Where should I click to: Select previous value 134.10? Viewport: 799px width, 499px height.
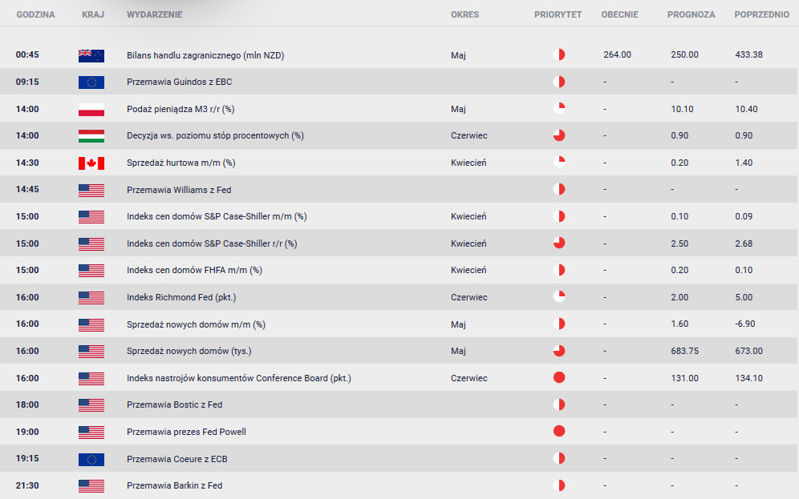click(x=748, y=378)
